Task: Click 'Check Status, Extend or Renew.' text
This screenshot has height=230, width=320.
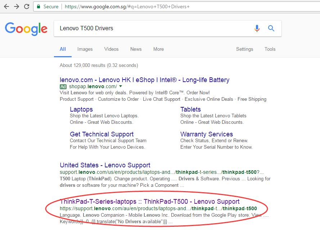Action: coord(214,141)
